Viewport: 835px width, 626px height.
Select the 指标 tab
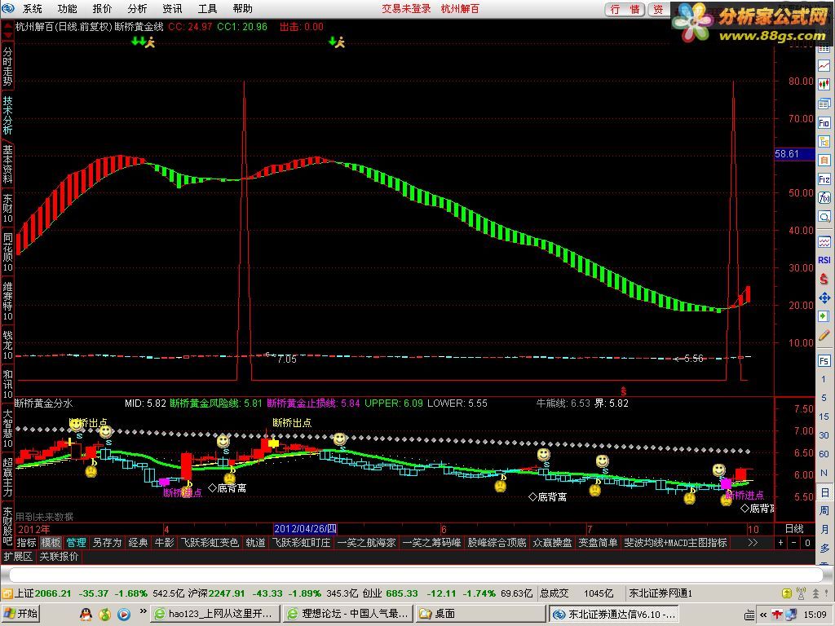[x=26, y=542]
